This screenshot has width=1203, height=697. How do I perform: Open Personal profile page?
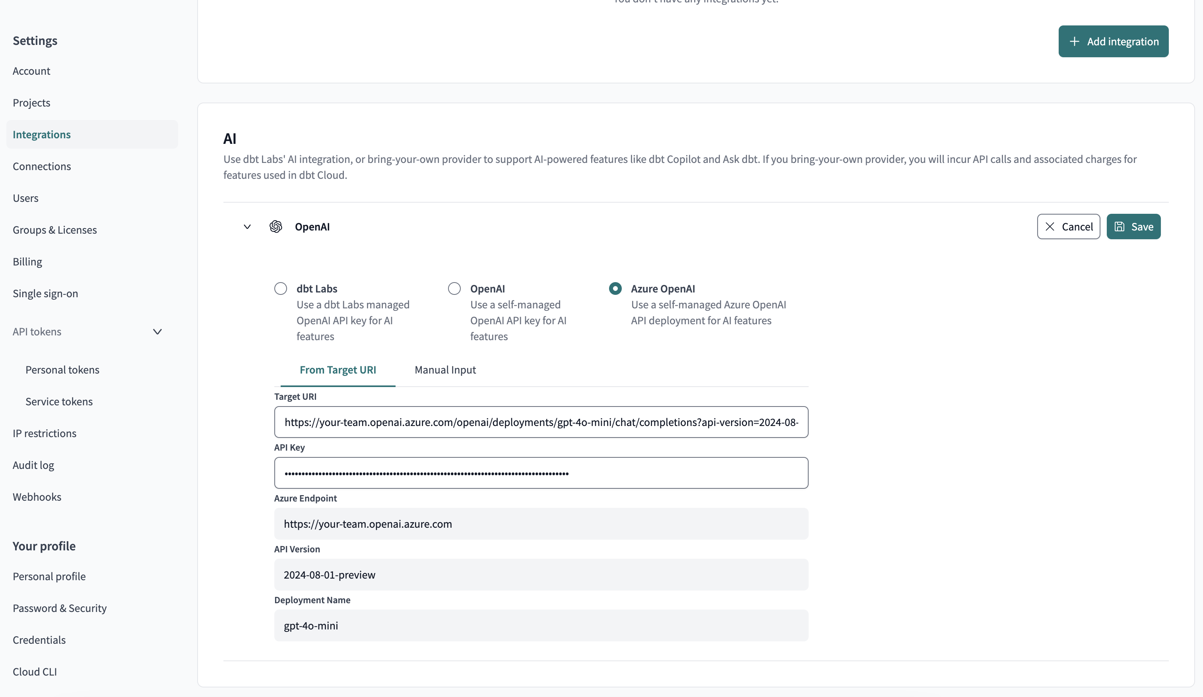(x=49, y=576)
